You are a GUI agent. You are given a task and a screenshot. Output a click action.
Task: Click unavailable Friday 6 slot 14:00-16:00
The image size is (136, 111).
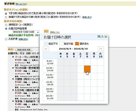point(74,76)
